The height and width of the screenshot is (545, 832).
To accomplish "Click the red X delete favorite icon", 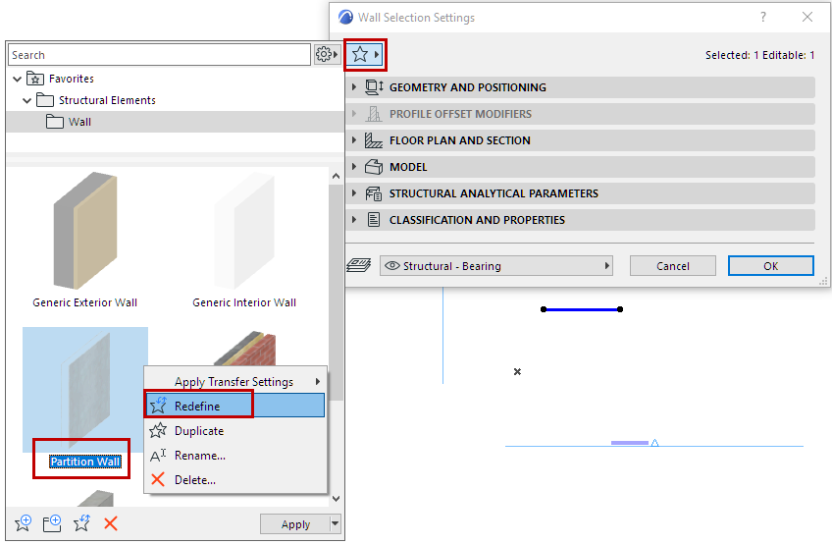I will tap(110, 523).
